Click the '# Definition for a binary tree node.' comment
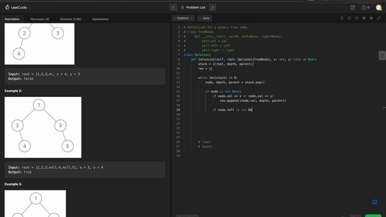The height and width of the screenshot is (217, 386). 216,27
